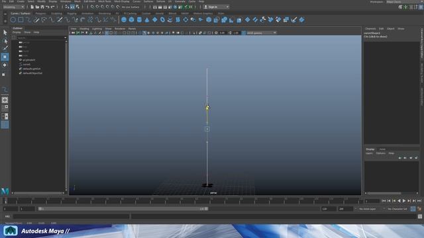Image resolution: width=424 pixels, height=238 pixels.
Task: Pick the Pencil Curve tool on the shelf
Action: [x=36, y=20]
